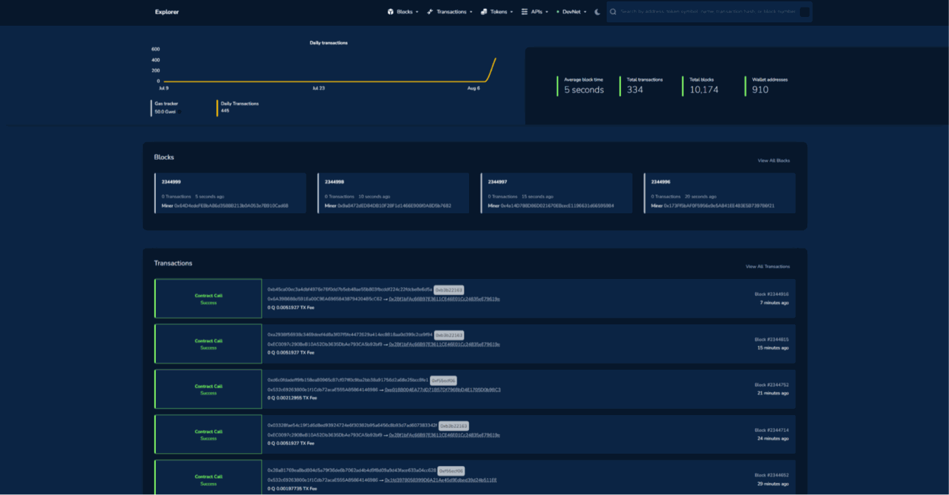
Task: Click the Blocks section heading
Action: (164, 157)
